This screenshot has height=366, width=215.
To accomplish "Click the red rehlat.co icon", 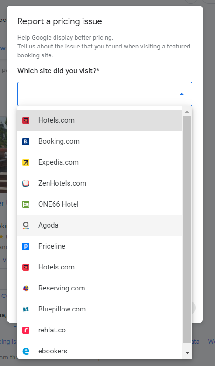I will [x=26, y=330].
